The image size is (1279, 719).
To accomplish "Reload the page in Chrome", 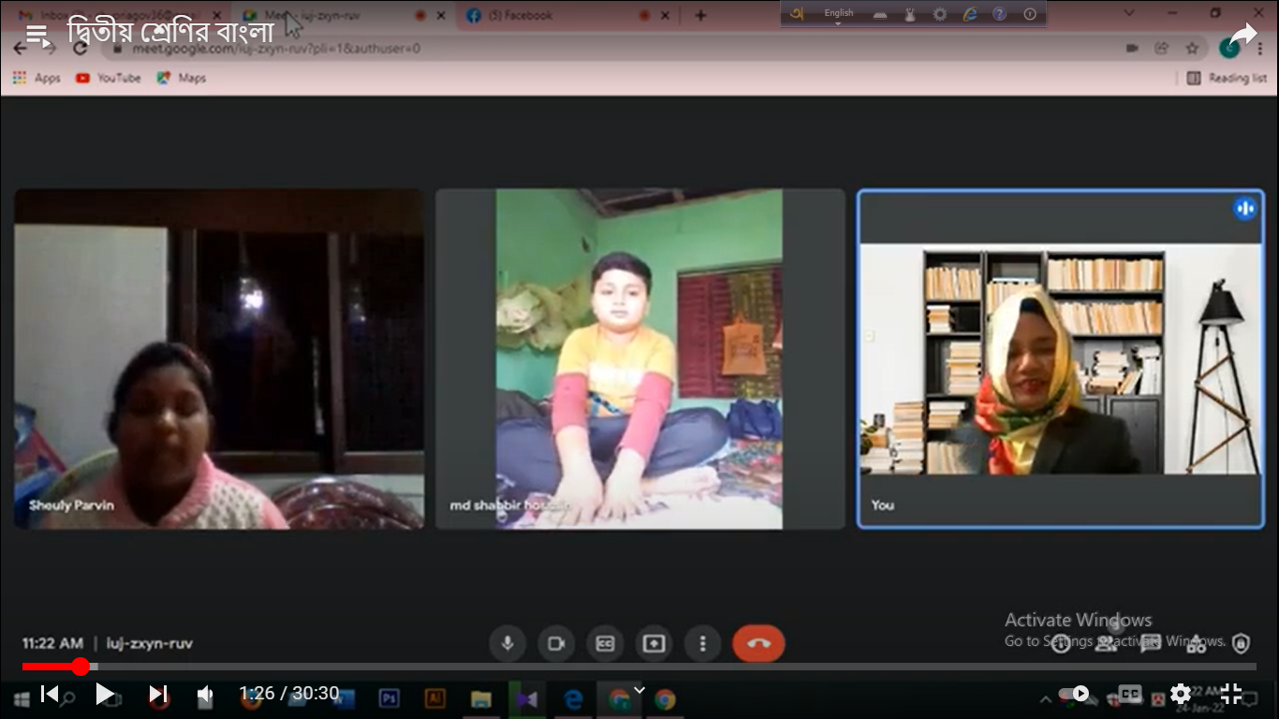I will click(81, 48).
